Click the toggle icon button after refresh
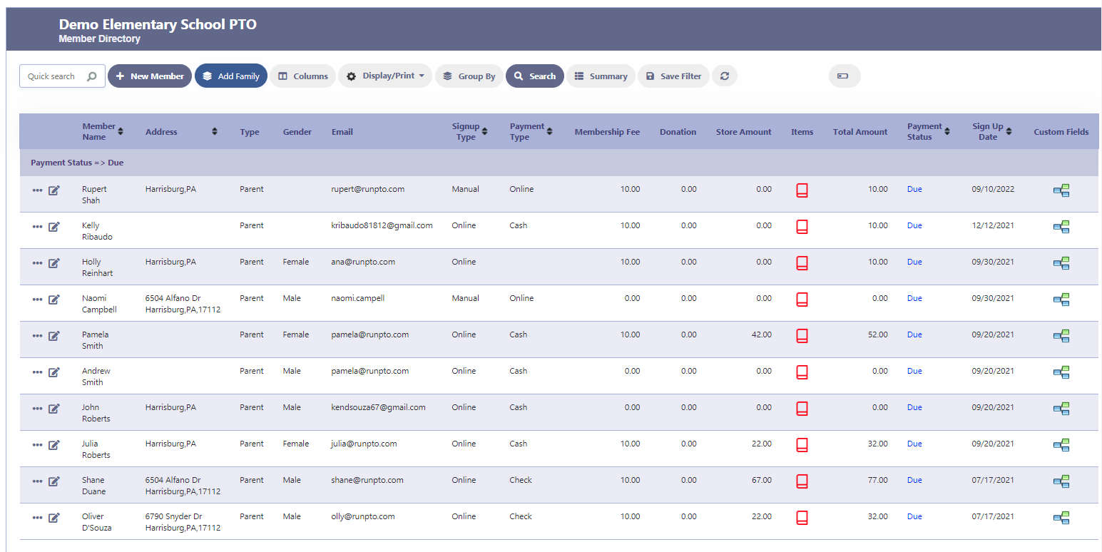This screenshot has height=552, width=1102. 845,76
